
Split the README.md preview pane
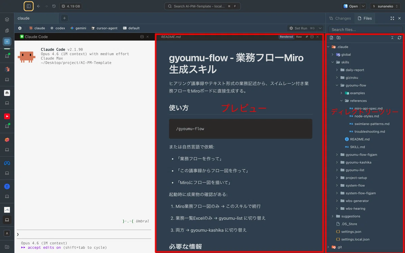pyautogui.click(x=312, y=37)
